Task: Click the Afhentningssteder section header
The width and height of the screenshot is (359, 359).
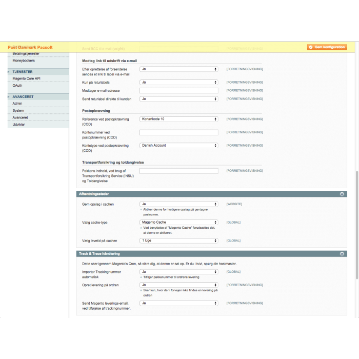Action: coord(211,194)
